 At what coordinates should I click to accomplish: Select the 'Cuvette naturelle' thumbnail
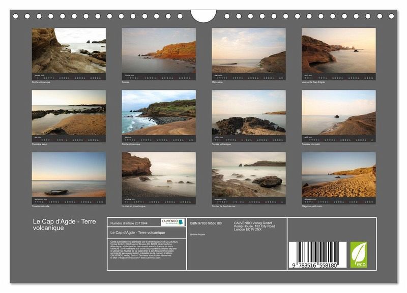click(x=69, y=174)
